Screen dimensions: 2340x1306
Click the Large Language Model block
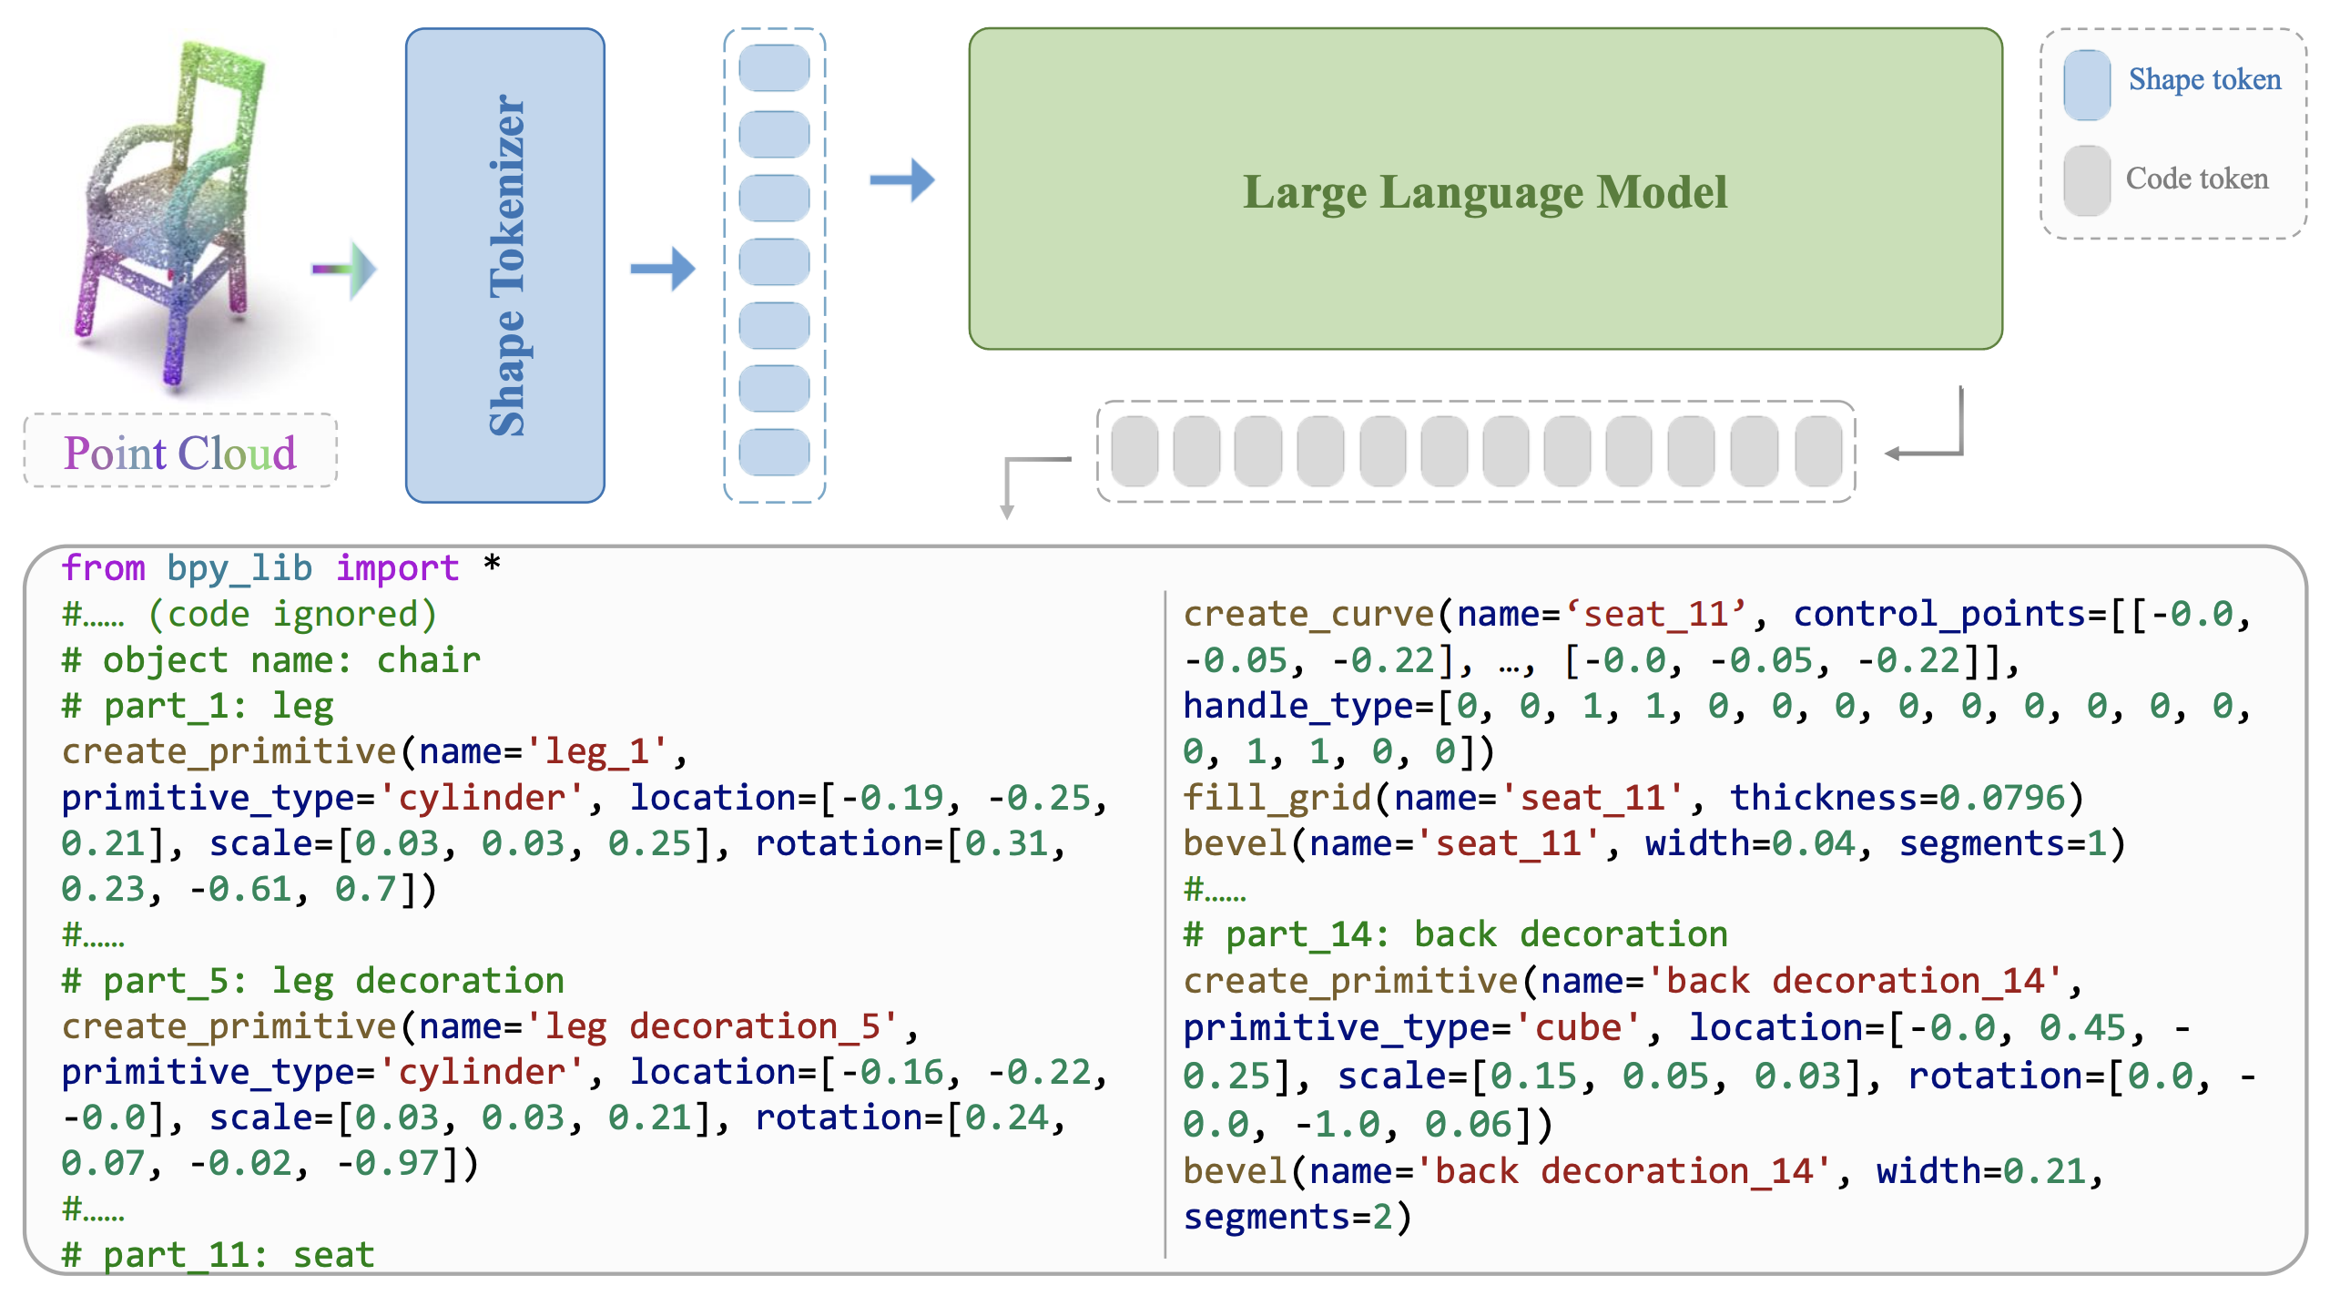click(1485, 189)
